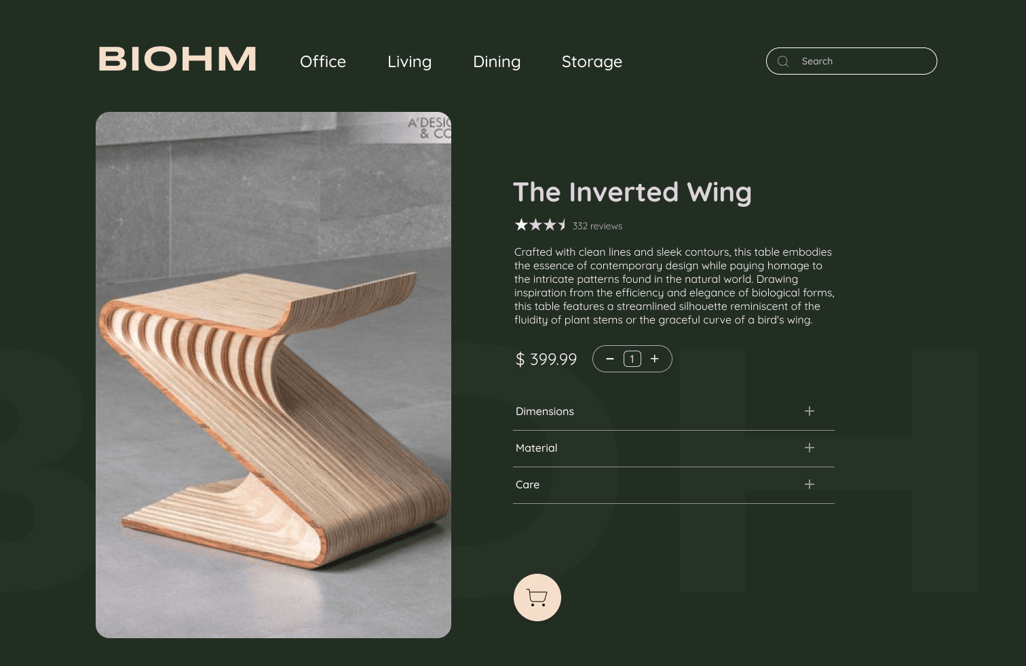Image resolution: width=1026 pixels, height=666 pixels.
Task: Click the Dimensions label
Action: (x=545, y=411)
